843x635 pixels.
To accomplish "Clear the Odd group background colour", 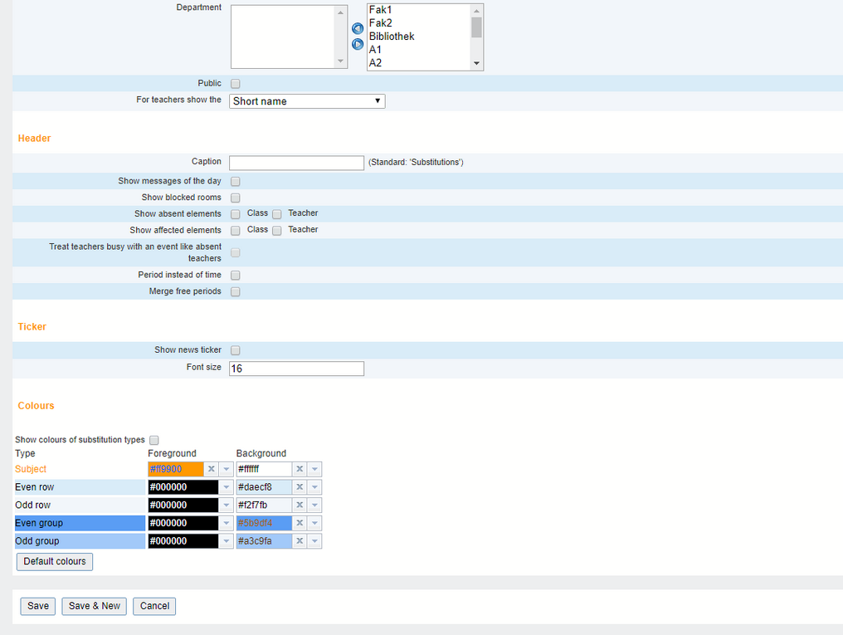I will coord(300,541).
